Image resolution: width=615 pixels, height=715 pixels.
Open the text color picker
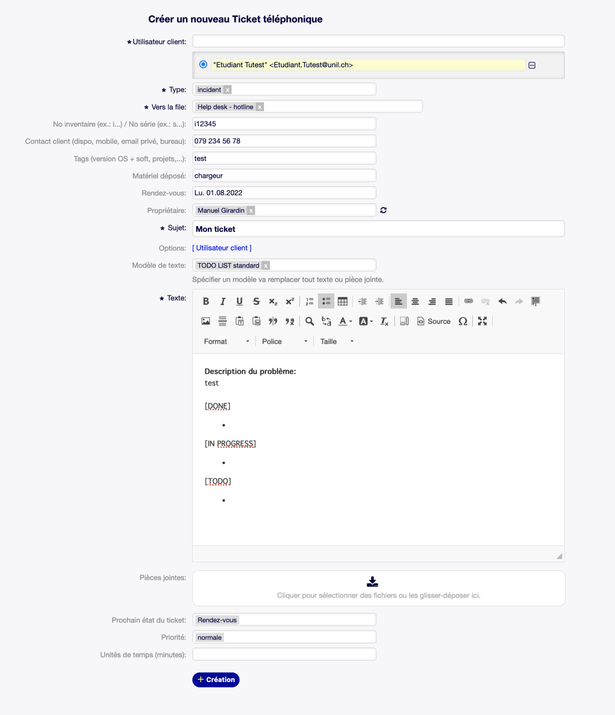click(345, 321)
